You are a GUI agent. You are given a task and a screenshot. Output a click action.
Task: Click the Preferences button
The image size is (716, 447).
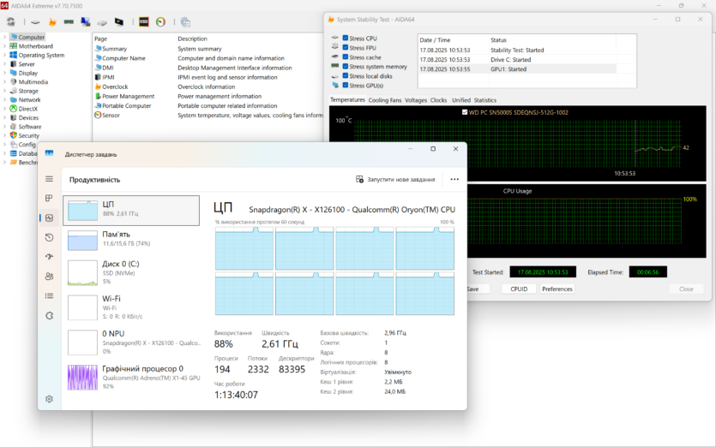pyautogui.click(x=557, y=289)
